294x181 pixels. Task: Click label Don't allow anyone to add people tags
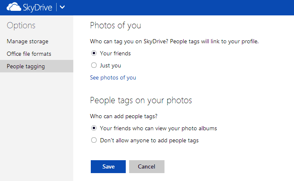149,141
